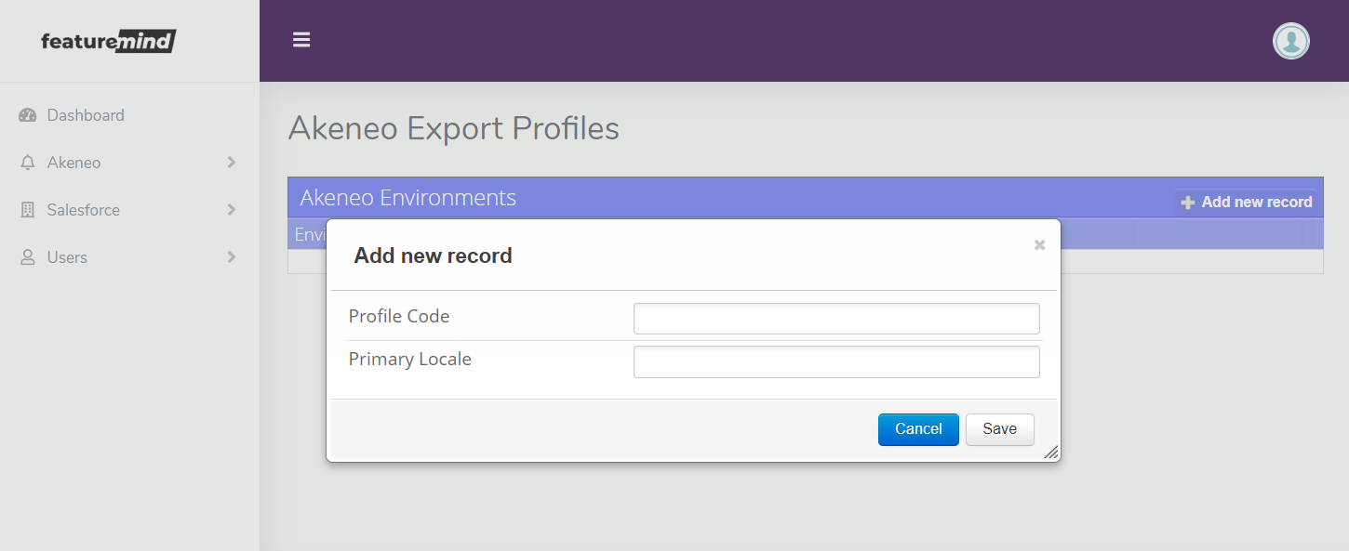Click the Save button
The image size is (1349, 551).
click(1000, 429)
